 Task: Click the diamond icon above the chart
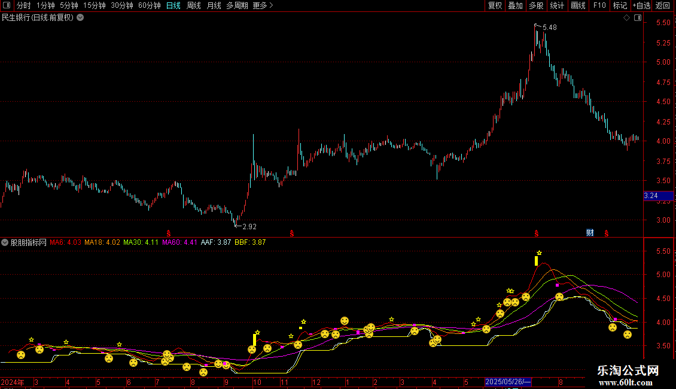[626, 18]
